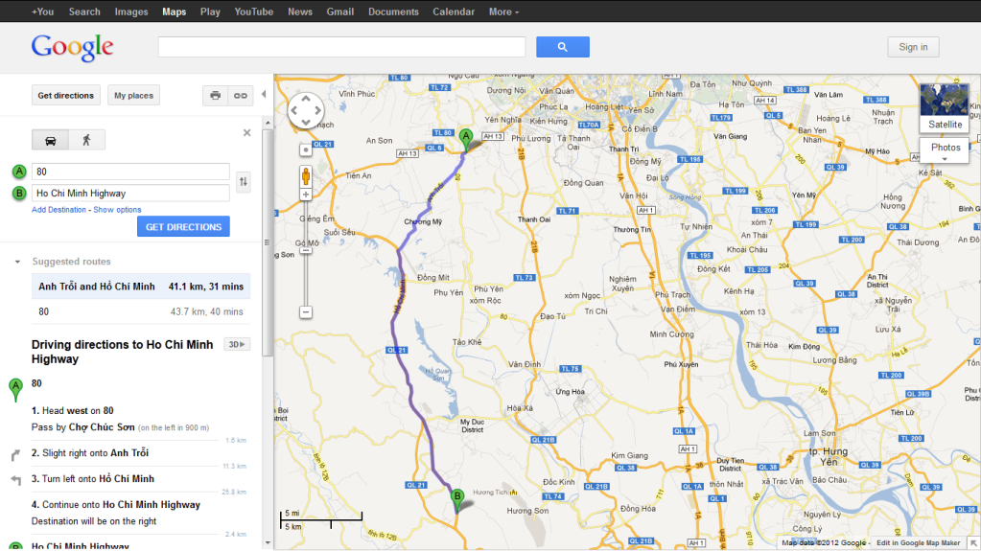Click Add Destination link

click(58, 210)
